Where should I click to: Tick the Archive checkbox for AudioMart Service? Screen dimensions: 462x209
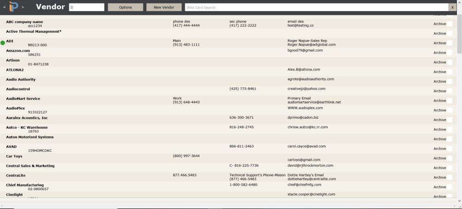(x=450, y=101)
